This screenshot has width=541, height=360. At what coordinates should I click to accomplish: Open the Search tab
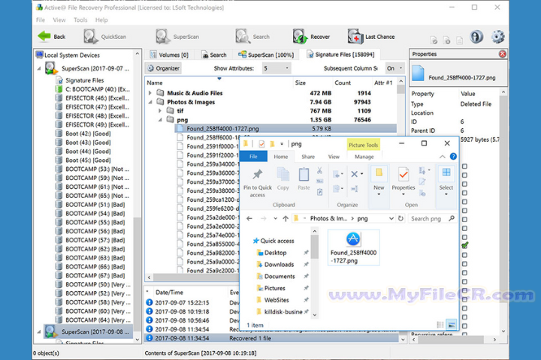214,55
